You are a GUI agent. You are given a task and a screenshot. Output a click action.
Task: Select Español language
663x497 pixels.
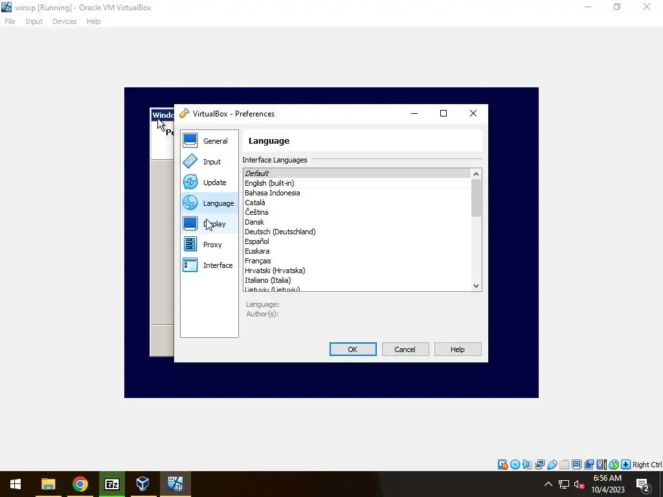(357, 241)
